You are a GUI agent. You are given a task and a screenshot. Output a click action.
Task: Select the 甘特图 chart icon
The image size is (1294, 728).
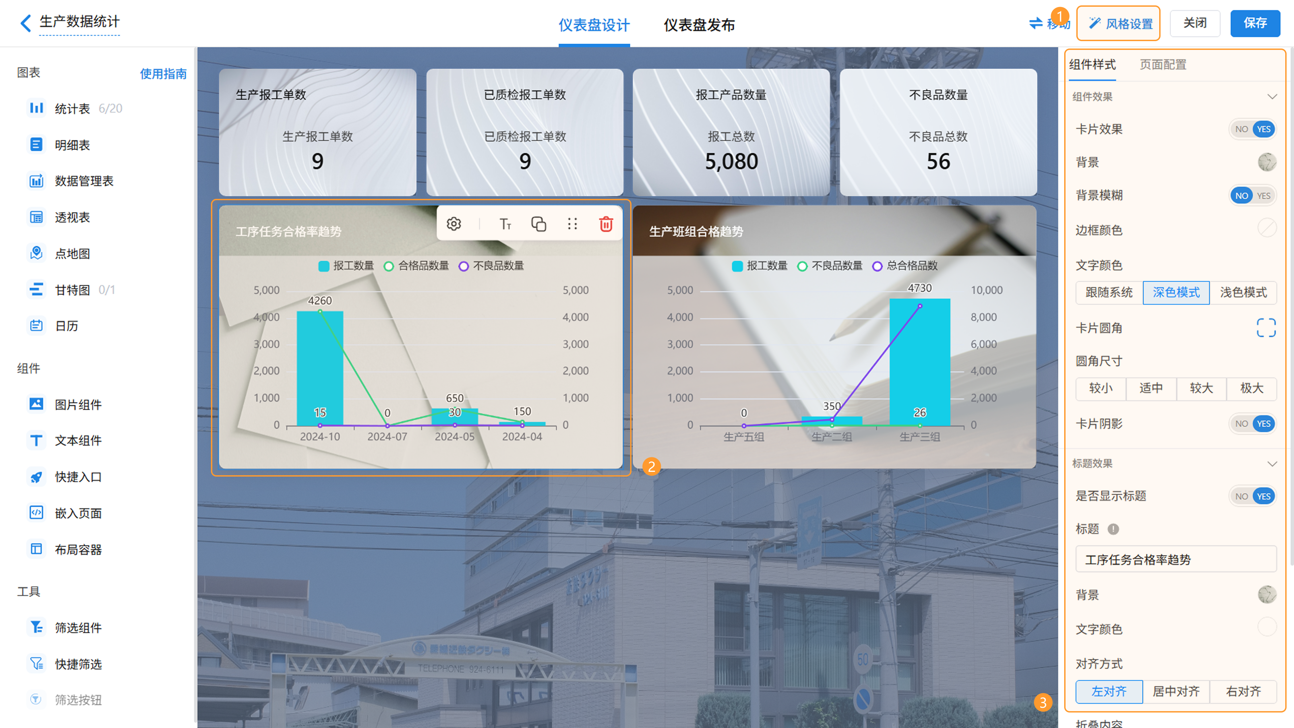tap(36, 290)
